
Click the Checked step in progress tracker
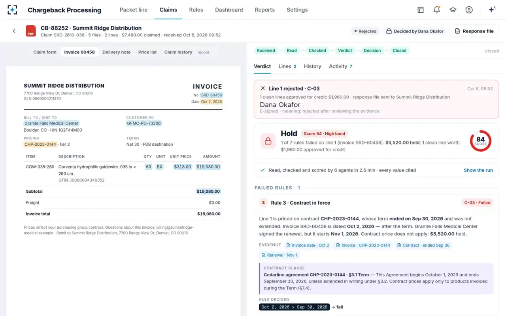coord(317,51)
